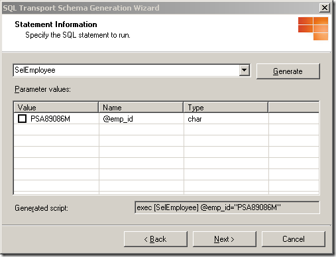336x257 pixels.
Task: Select the SelEmployee combo box field
Action: point(132,70)
